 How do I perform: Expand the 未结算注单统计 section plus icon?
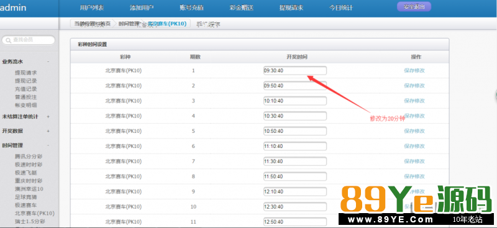48,117
